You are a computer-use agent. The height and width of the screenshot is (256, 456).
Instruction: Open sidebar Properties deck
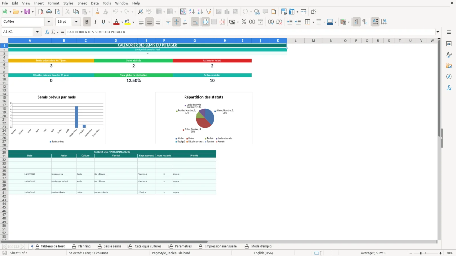(449, 44)
